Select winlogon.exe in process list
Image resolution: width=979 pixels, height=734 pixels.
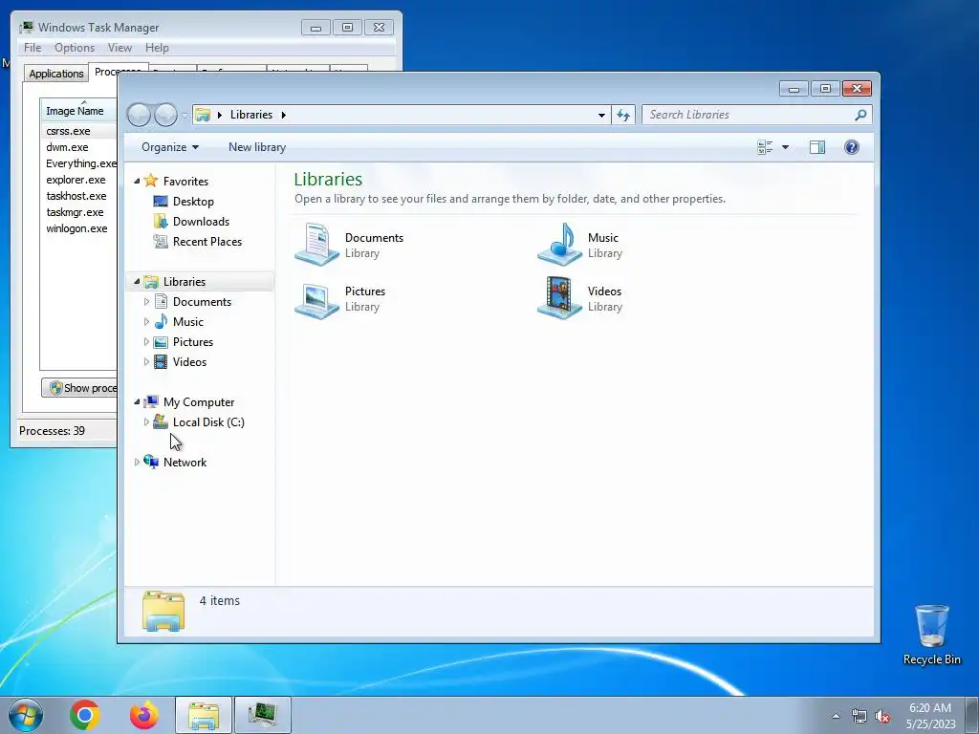point(76,229)
